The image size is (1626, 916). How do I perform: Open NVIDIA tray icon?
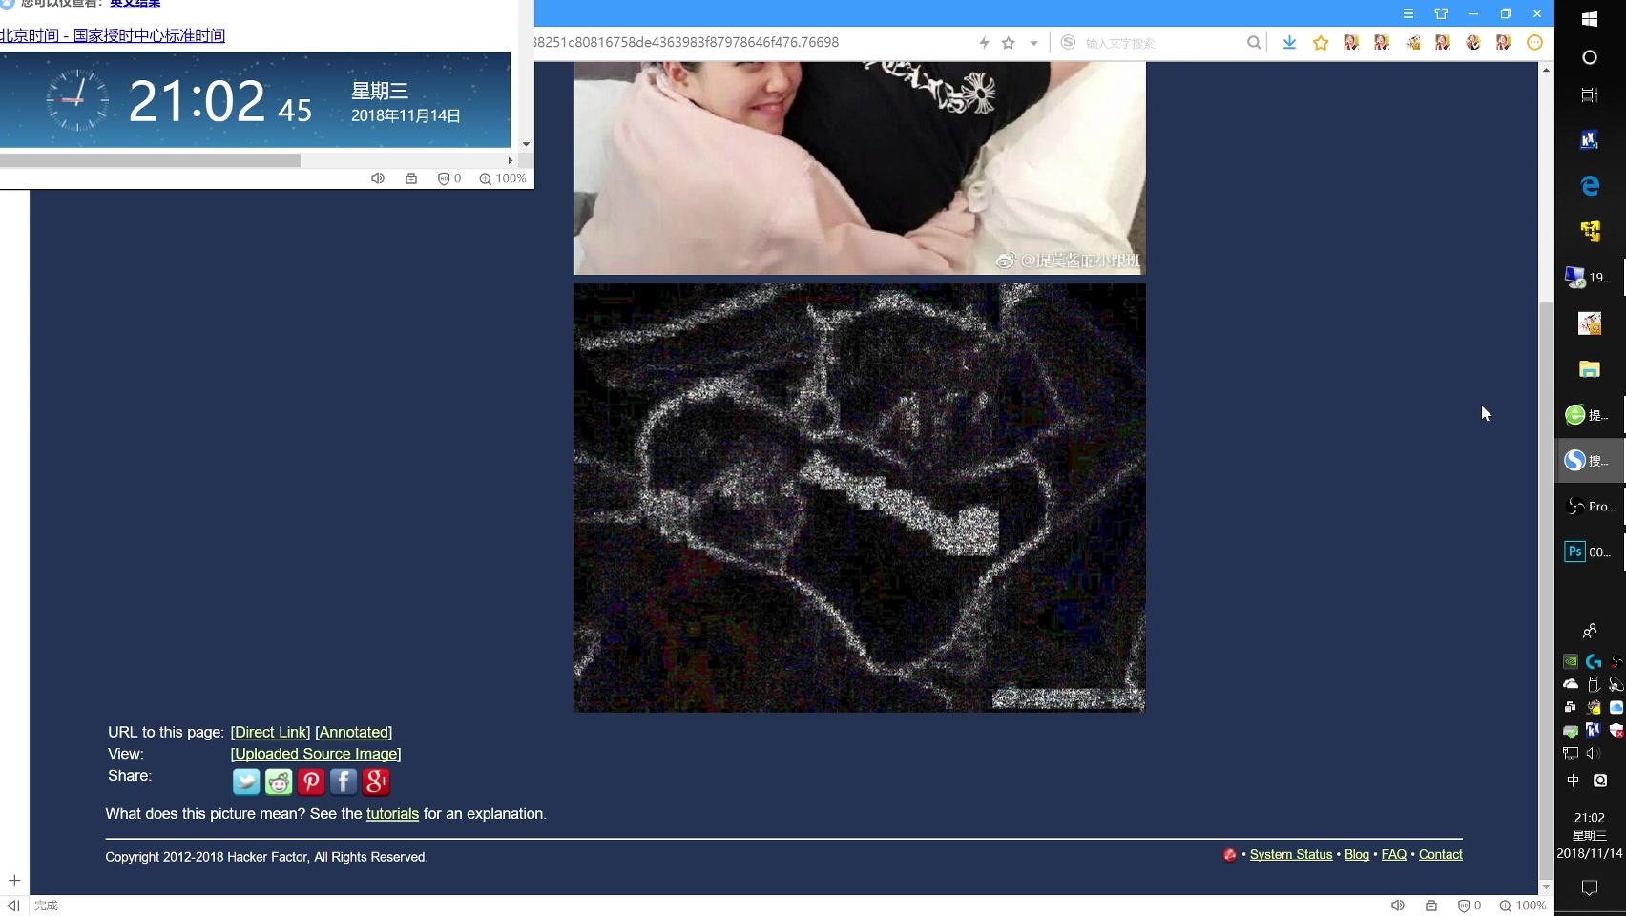click(1571, 661)
